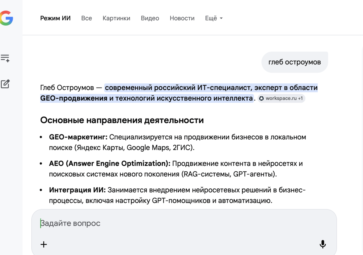
Task: Click the workspace.ru source chip icon
Action: [x=261, y=98]
